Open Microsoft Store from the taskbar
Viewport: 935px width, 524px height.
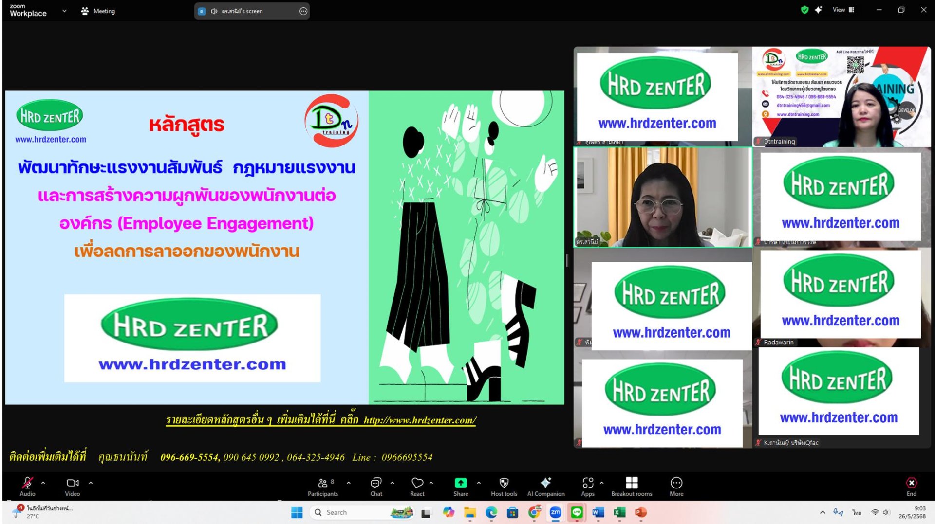(512, 512)
